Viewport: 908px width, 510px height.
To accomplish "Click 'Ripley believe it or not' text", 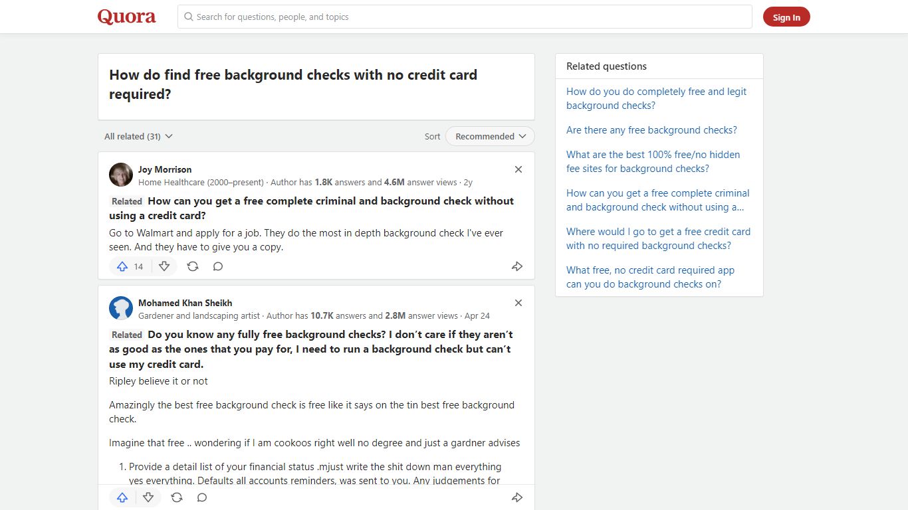I will [x=158, y=381].
